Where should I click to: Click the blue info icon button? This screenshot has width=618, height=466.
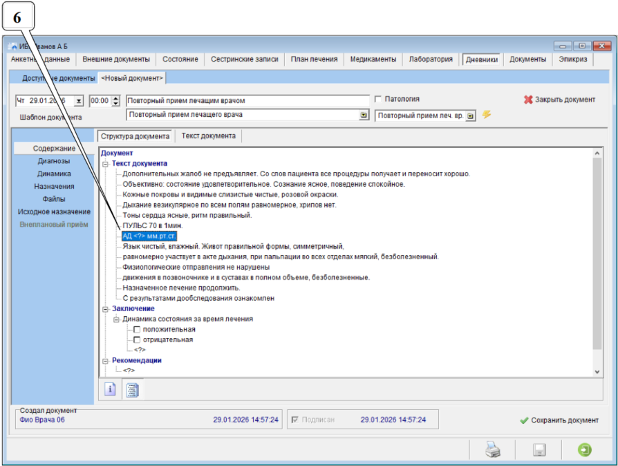click(110, 390)
